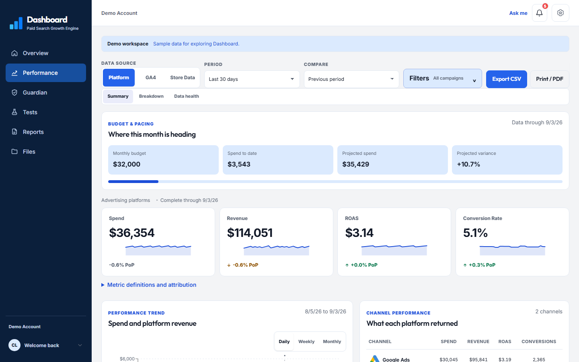This screenshot has width=579, height=362.
Task: Click the Projected spend $35,429 card
Action: point(392,160)
